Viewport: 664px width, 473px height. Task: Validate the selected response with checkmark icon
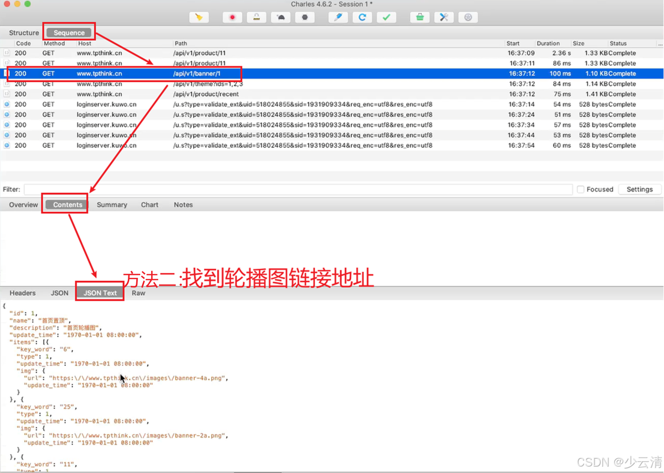coord(387,17)
